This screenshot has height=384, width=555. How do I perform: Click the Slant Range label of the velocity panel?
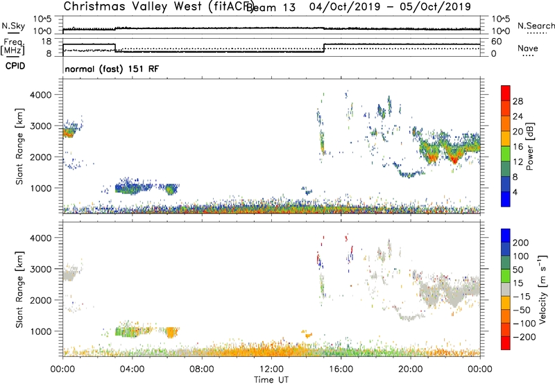(19, 289)
